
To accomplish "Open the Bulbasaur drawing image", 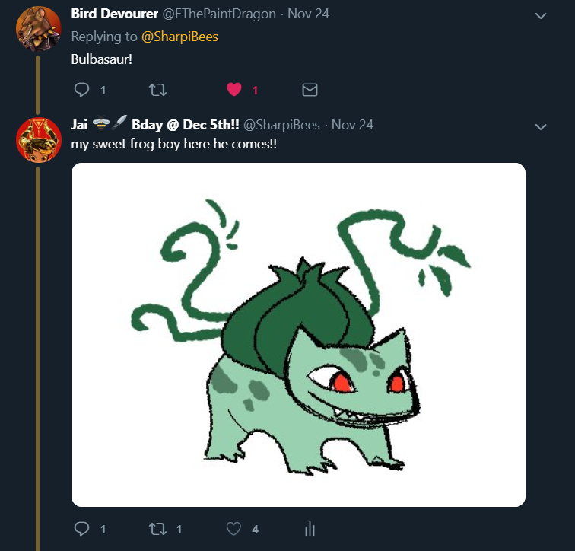I will tap(298, 335).
